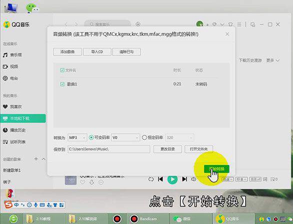Click the previous track button
The width and height of the screenshot is (293, 224).
pos(160,179)
